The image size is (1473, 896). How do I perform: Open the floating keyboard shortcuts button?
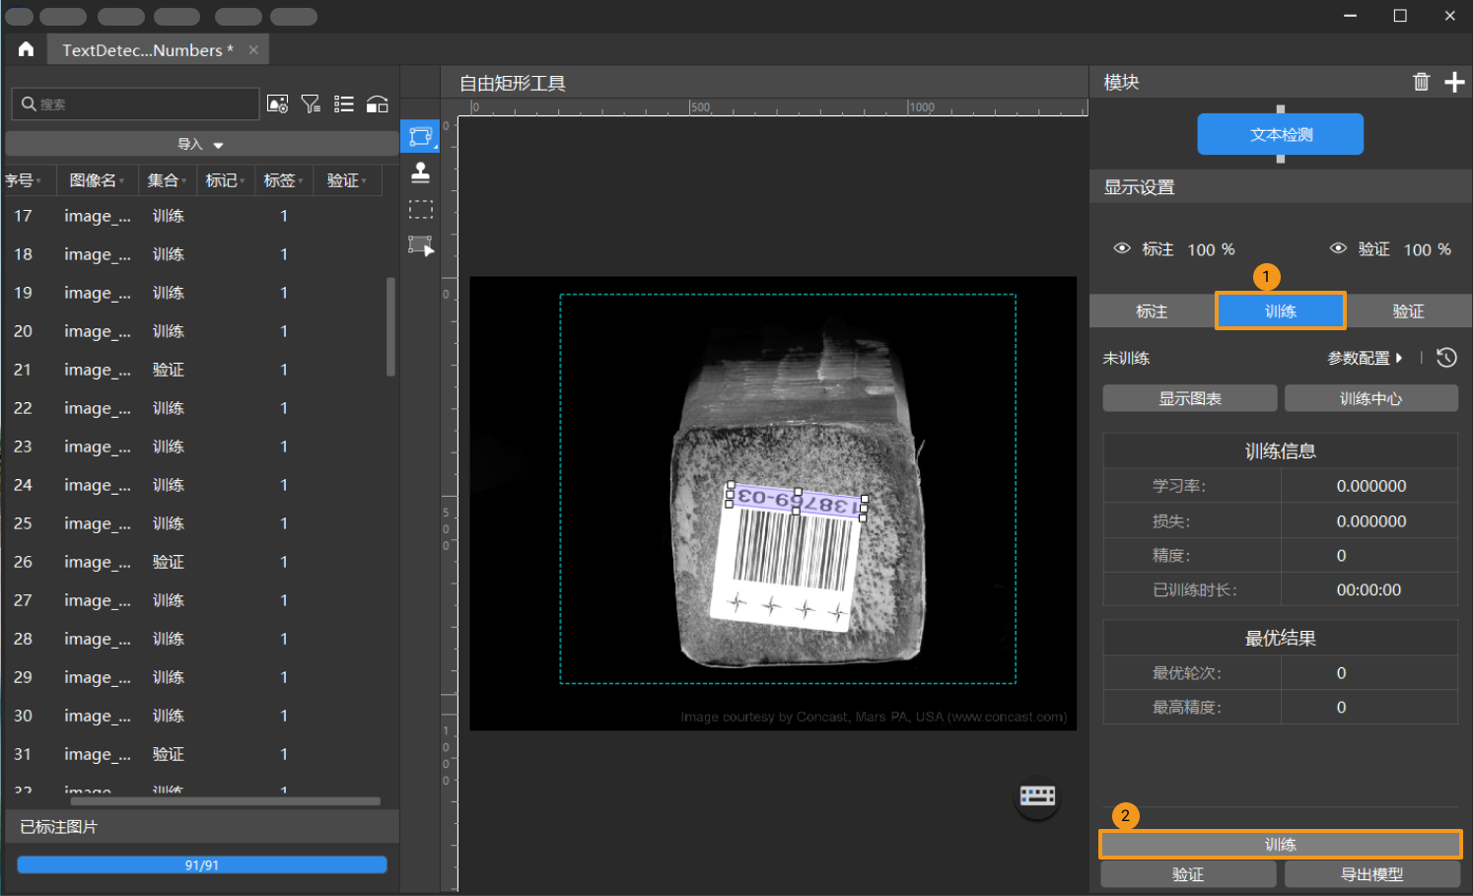[x=1037, y=795]
